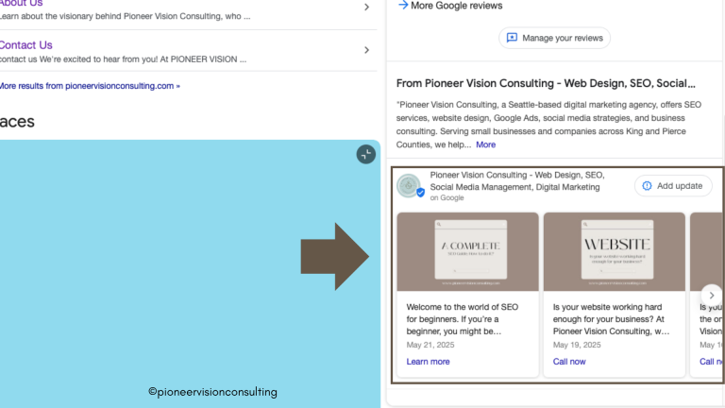Viewport: 725px width, 408px height.
Task: Click the Add update plus icon
Action: point(647,186)
